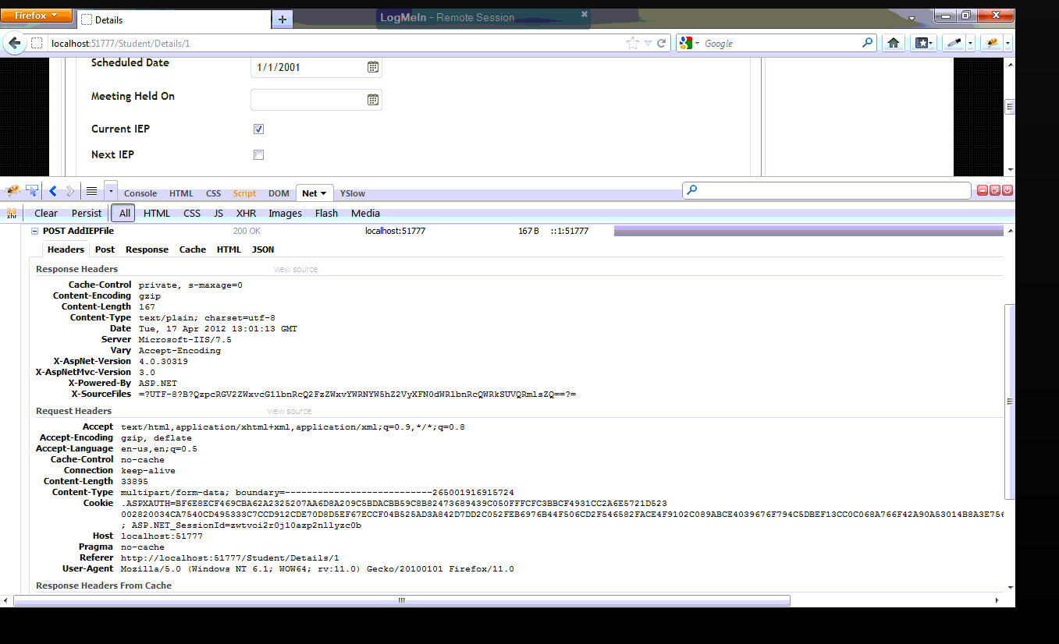Open the Google search engine dropdown

click(697, 44)
